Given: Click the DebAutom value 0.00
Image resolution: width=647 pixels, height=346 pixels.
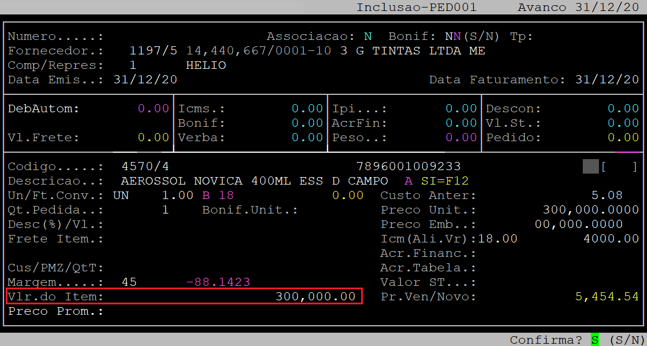Looking at the screenshot, I should pyautogui.click(x=153, y=109).
